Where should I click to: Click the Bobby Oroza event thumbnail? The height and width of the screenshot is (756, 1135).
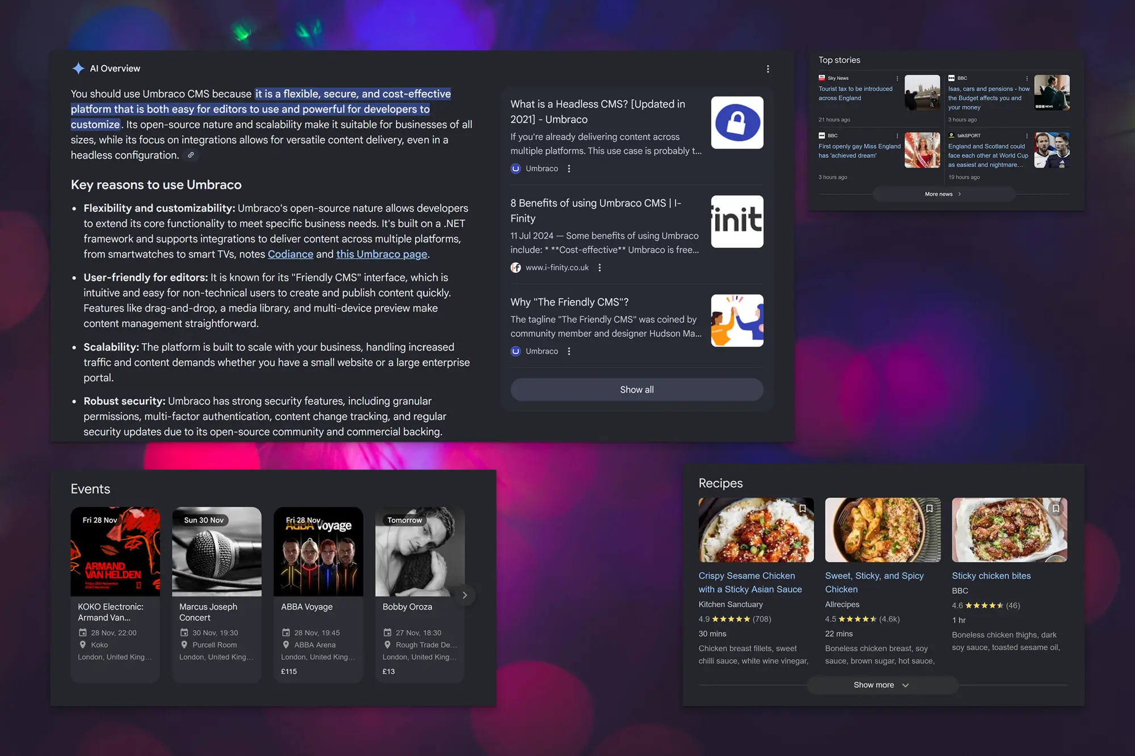point(419,551)
